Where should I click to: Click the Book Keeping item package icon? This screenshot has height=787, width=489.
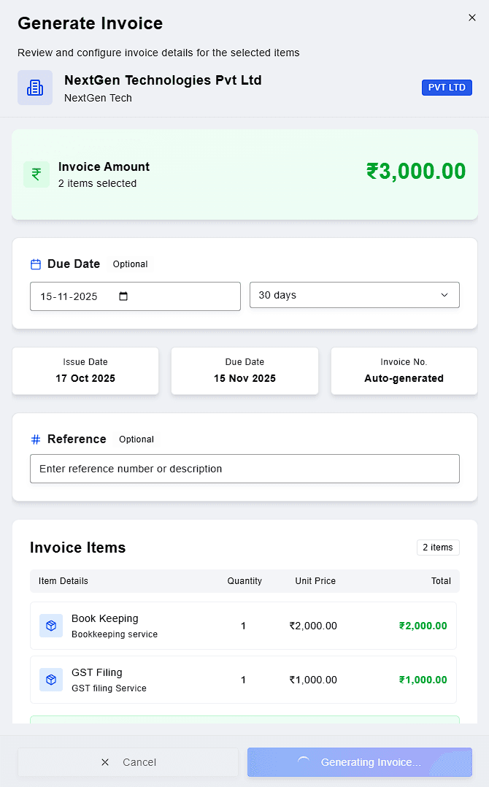(x=50, y=625)
